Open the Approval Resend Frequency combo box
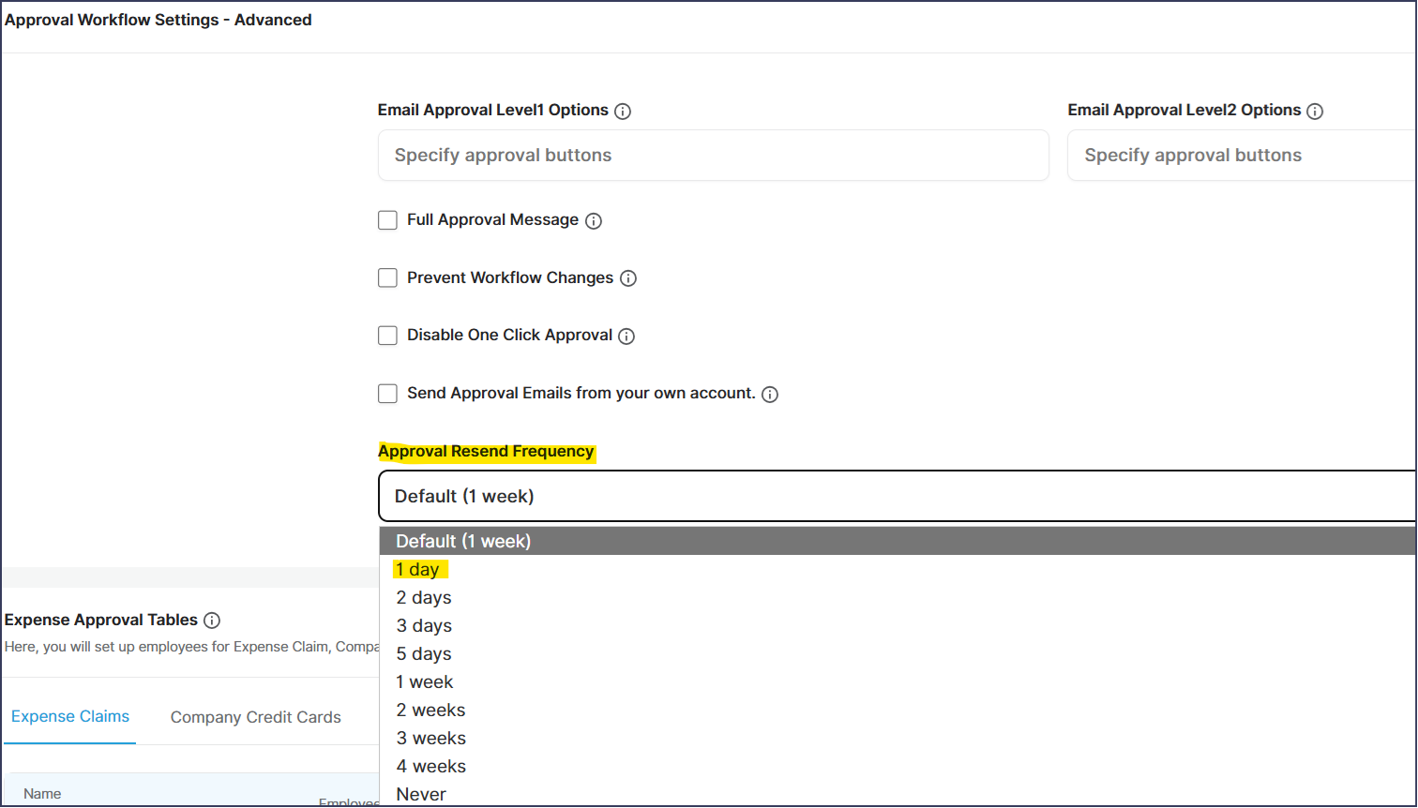Image resolution: width=1418 pixels, height=808 pixels. pos(898,496)
